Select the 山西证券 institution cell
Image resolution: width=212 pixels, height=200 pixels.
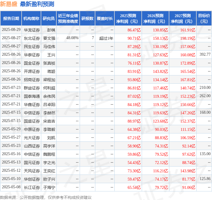[x=32, y=146]
